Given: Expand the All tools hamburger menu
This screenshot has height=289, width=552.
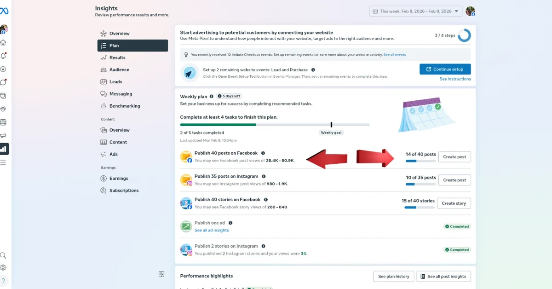Looking at the screenshot, I should tap(3, 162).
